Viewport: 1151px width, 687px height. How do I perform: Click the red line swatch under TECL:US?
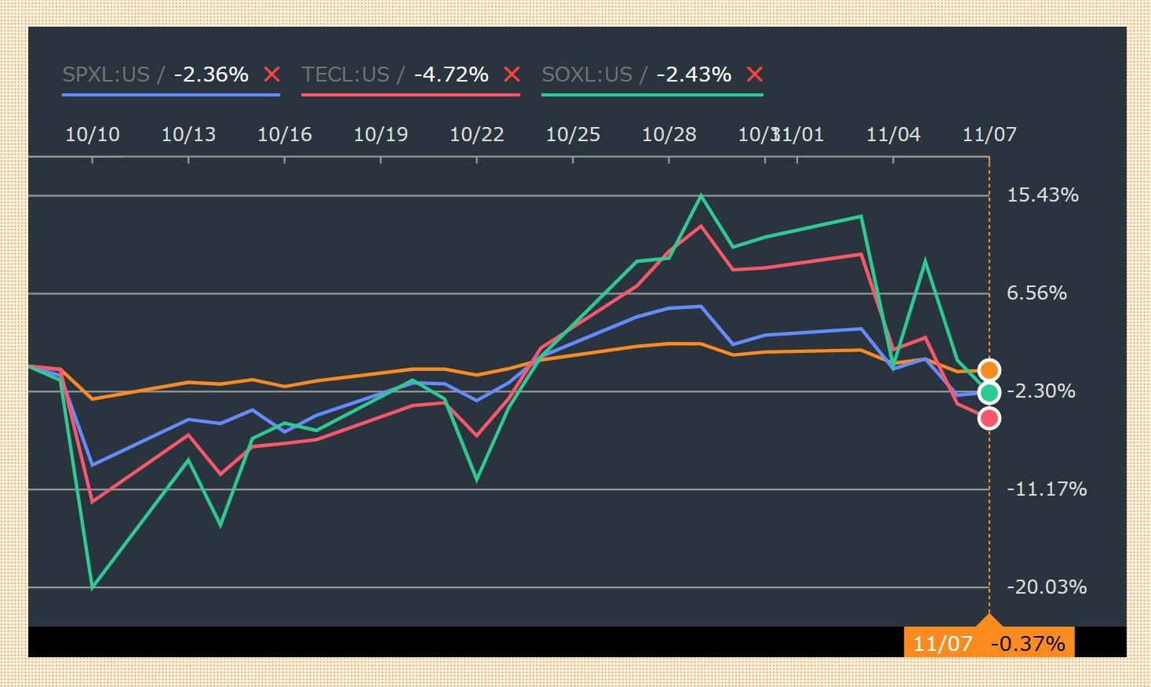410,95
